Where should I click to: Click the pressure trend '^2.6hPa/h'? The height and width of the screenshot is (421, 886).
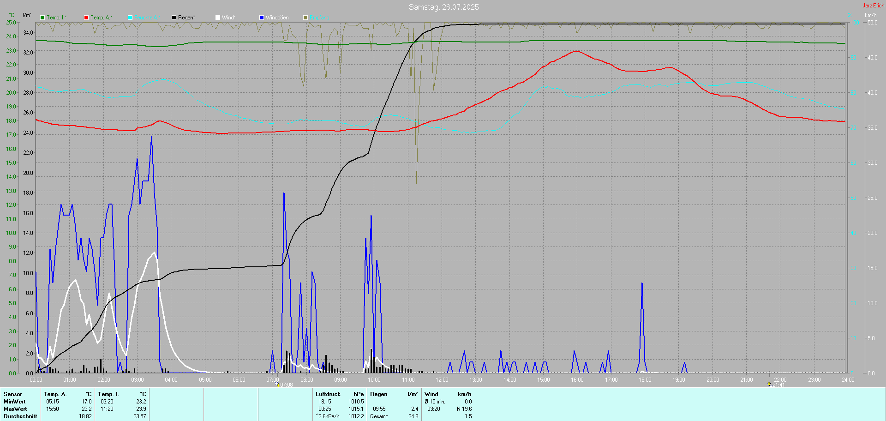click(328, 416)
